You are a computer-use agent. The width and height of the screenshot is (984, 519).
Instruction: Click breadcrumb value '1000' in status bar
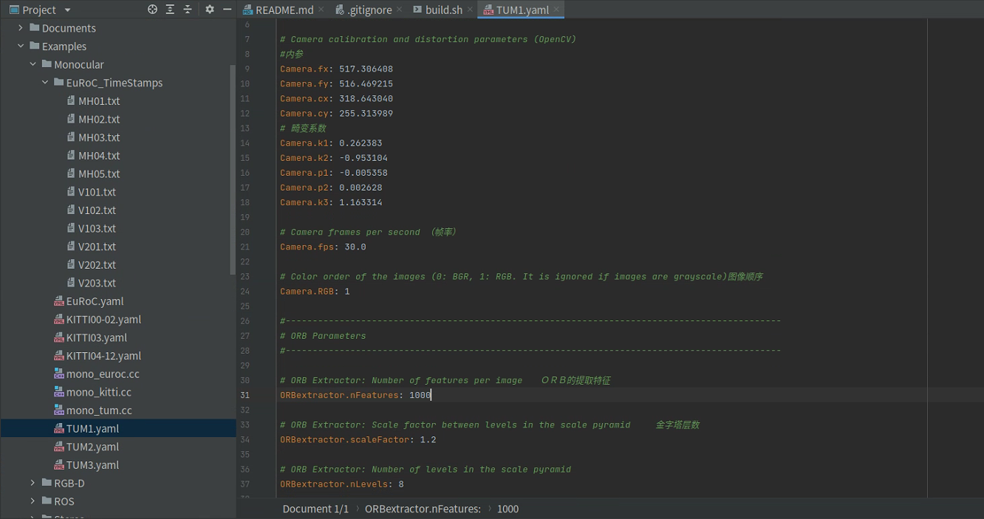pos(508,509)
